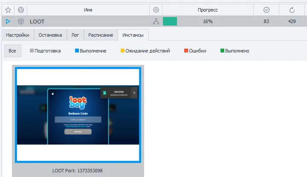
Task: Filter instances by Ошибки status
Action: point(195,51)
